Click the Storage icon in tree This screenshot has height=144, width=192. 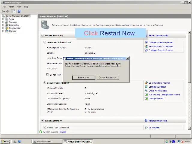7,31
